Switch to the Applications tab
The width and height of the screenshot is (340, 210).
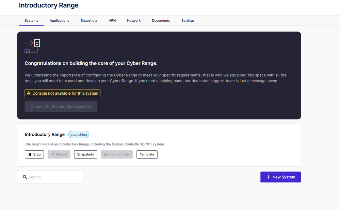click(x=60, y=21)
